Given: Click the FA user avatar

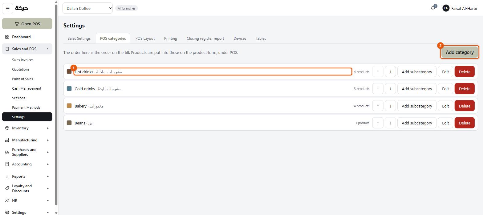Looking at the screenshot, I should tap(446, 8).
